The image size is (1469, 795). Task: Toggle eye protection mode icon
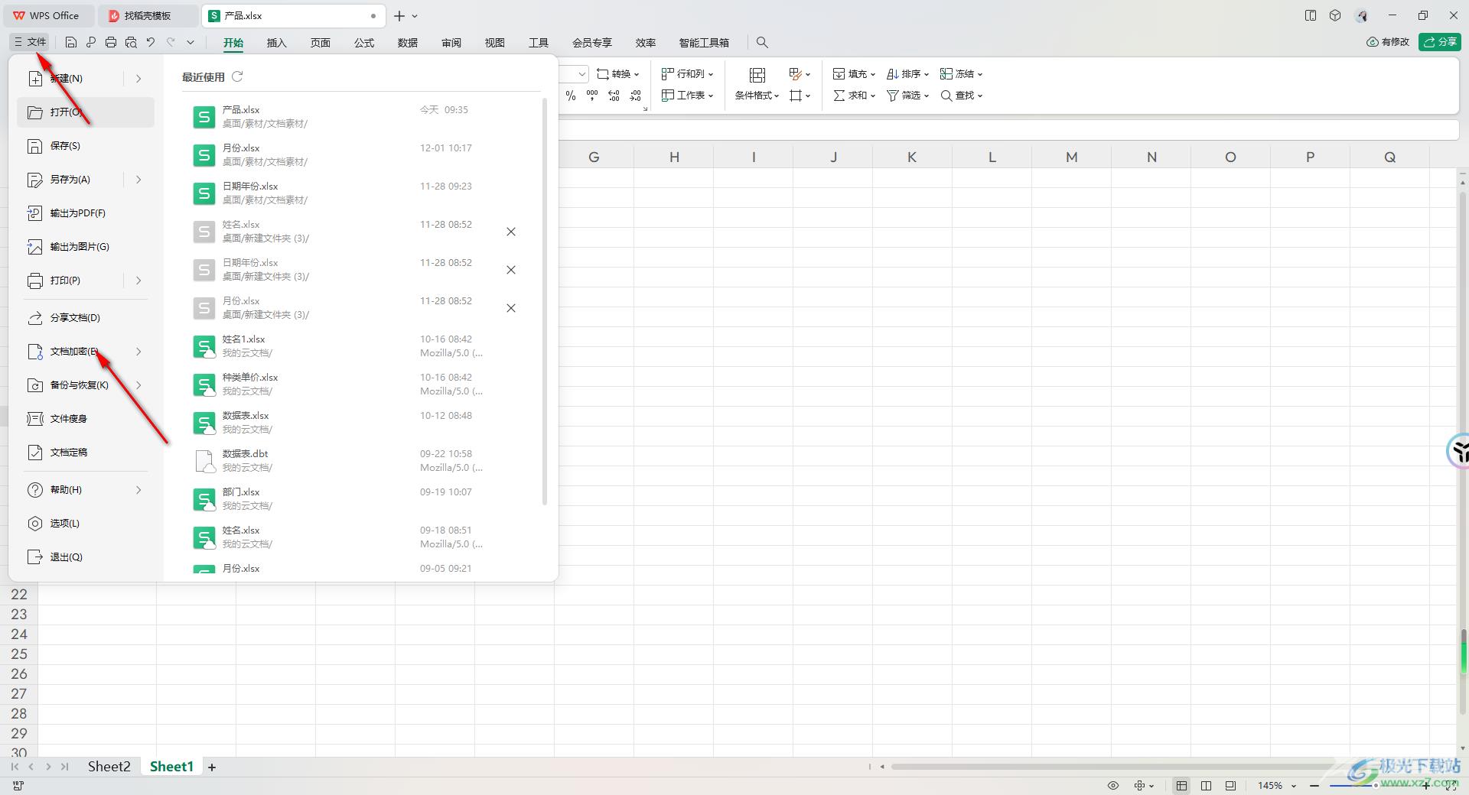point(1113,786)
